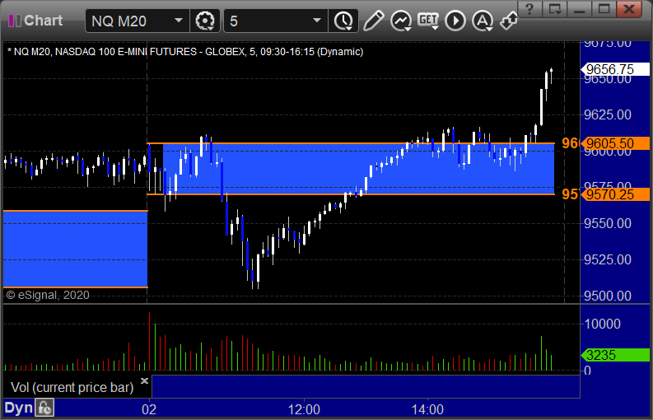Image resolution: width=653 pixels, height=420 pixels.
Task: Click the 10000 volume scale label
Action: [x=603, y=324]
